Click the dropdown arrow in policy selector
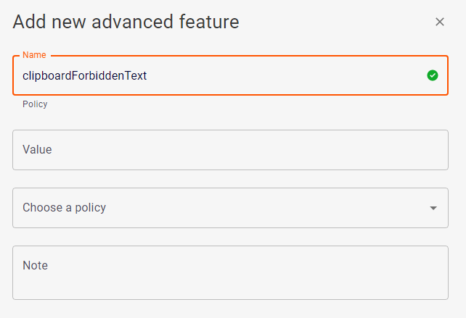 [433, 208]
